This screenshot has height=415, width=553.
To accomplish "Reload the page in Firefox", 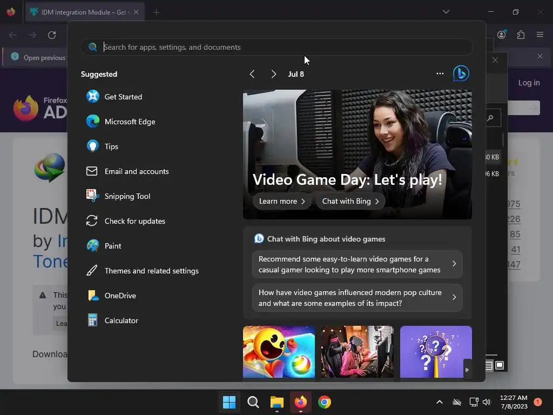I will click(x=52, y=35).
